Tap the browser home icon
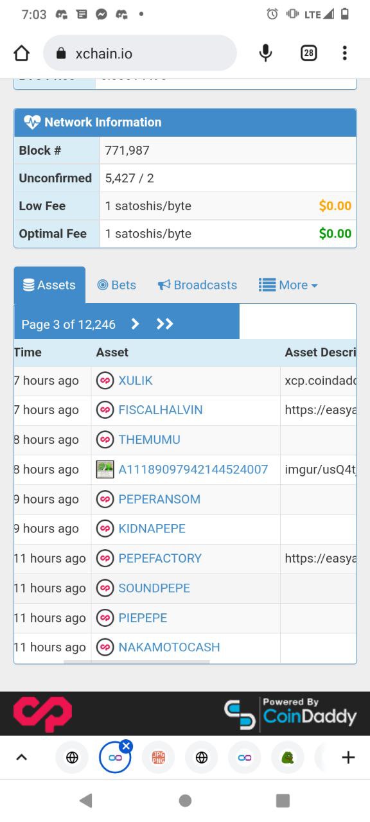This screenshot has width=370, height=822. click(22, 53)
